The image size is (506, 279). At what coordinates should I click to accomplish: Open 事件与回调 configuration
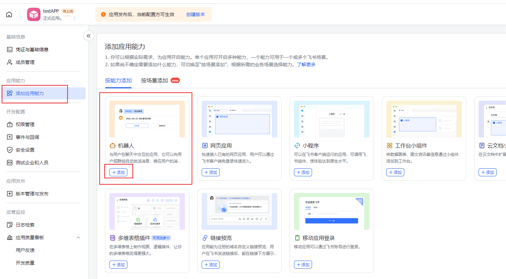[x=27, y=137]
